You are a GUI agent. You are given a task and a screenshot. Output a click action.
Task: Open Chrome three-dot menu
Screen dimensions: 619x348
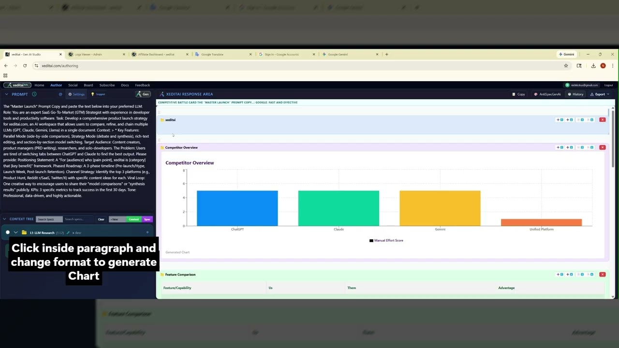pos(612,66)
